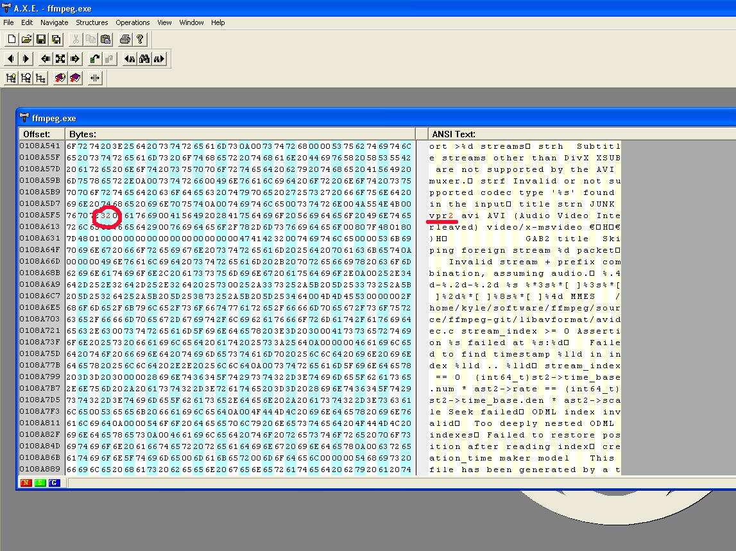The height and width of the screenshot is (551, 736).
Task: Open help with the yellow question mark icon
Action: (140, 39)
